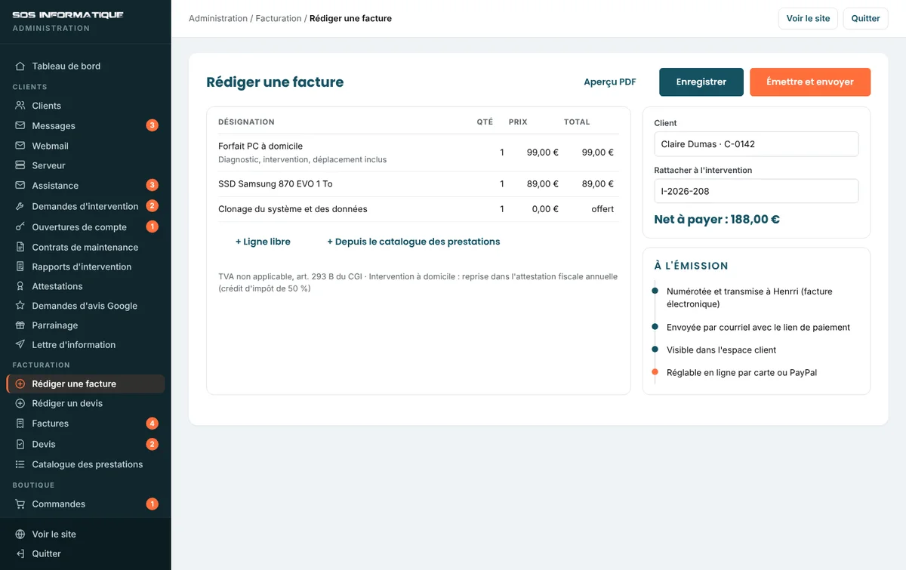The height and width of the screenshot is (570, 906).
Task: Select the Demandes d'avis Google star icon
Action: click(x=20, y=306)
